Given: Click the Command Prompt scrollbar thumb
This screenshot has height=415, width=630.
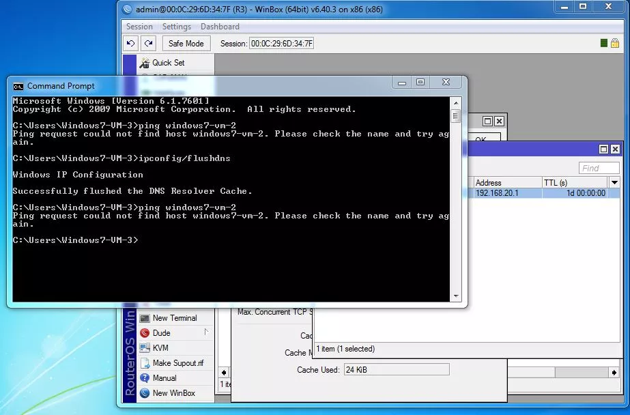Looking at the screenshot, I should coord(456,116).
